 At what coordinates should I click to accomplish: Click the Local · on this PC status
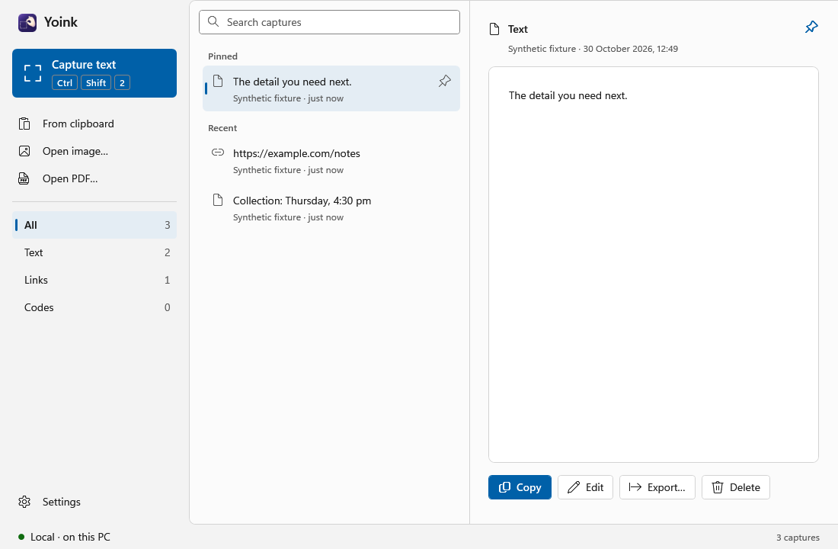point(64,537)
